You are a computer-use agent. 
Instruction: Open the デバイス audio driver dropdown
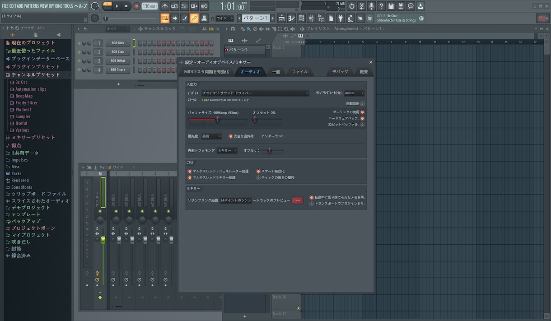pos(255,93)
